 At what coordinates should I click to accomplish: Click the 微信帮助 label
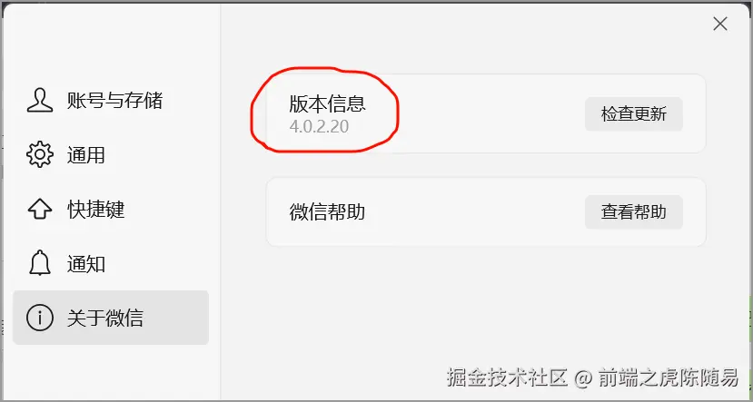click(328, 211)
